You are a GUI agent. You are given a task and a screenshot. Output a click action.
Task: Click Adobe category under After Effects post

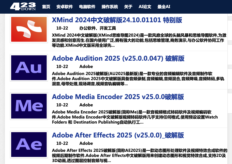(x=86, y=143)
